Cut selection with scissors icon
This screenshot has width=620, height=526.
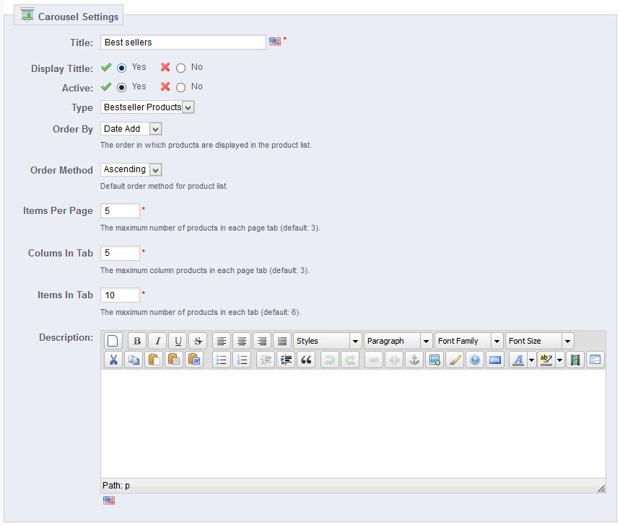[x=113, y=360]
